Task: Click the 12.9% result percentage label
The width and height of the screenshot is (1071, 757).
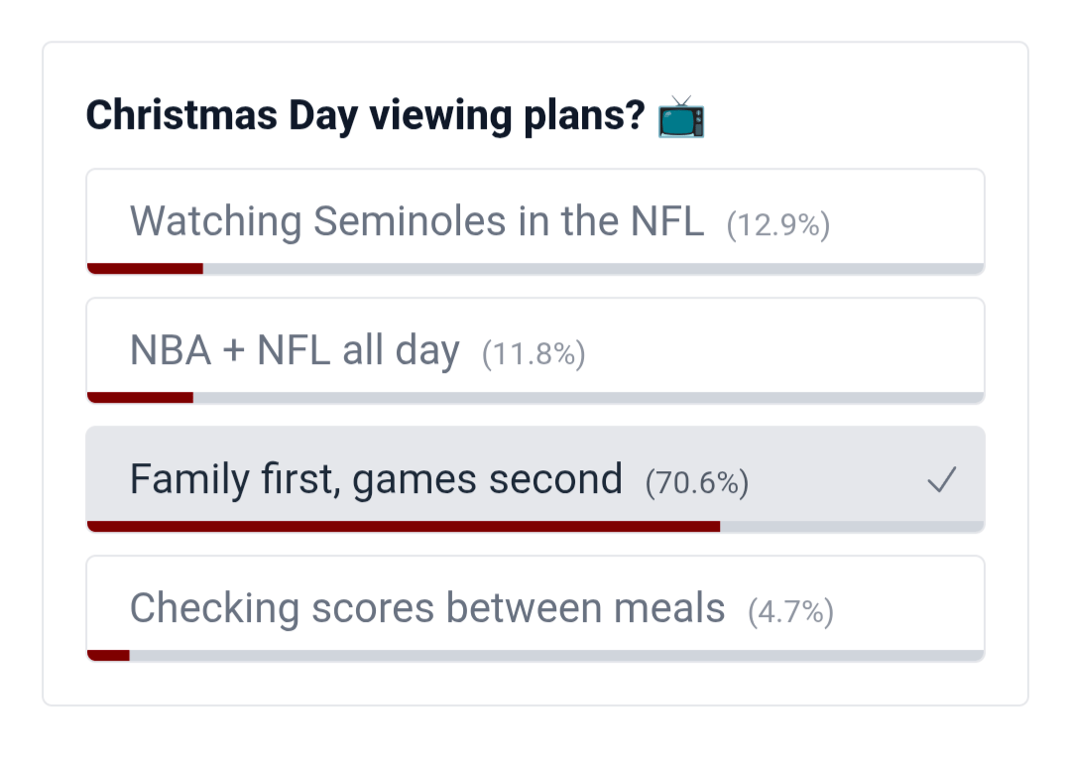Action: click(777, 225)
